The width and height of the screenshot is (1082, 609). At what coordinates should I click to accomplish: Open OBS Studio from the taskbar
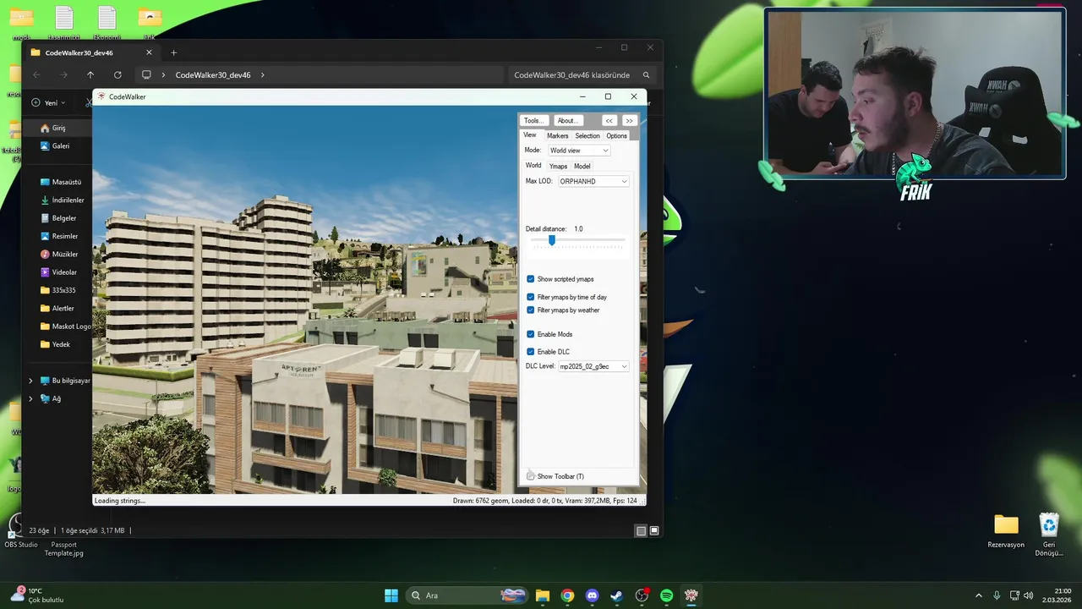[642, 595]
